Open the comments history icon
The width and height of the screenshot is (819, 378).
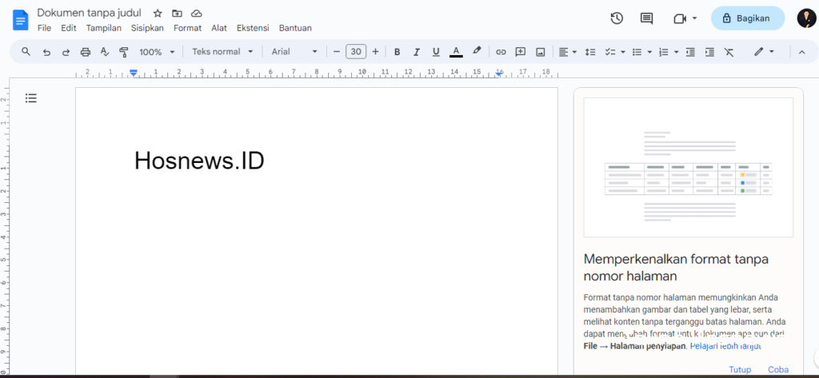(x=646, y=18)
